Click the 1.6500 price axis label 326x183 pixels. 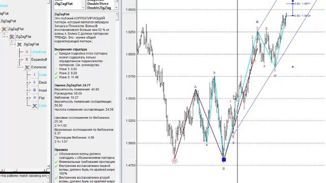131,10
